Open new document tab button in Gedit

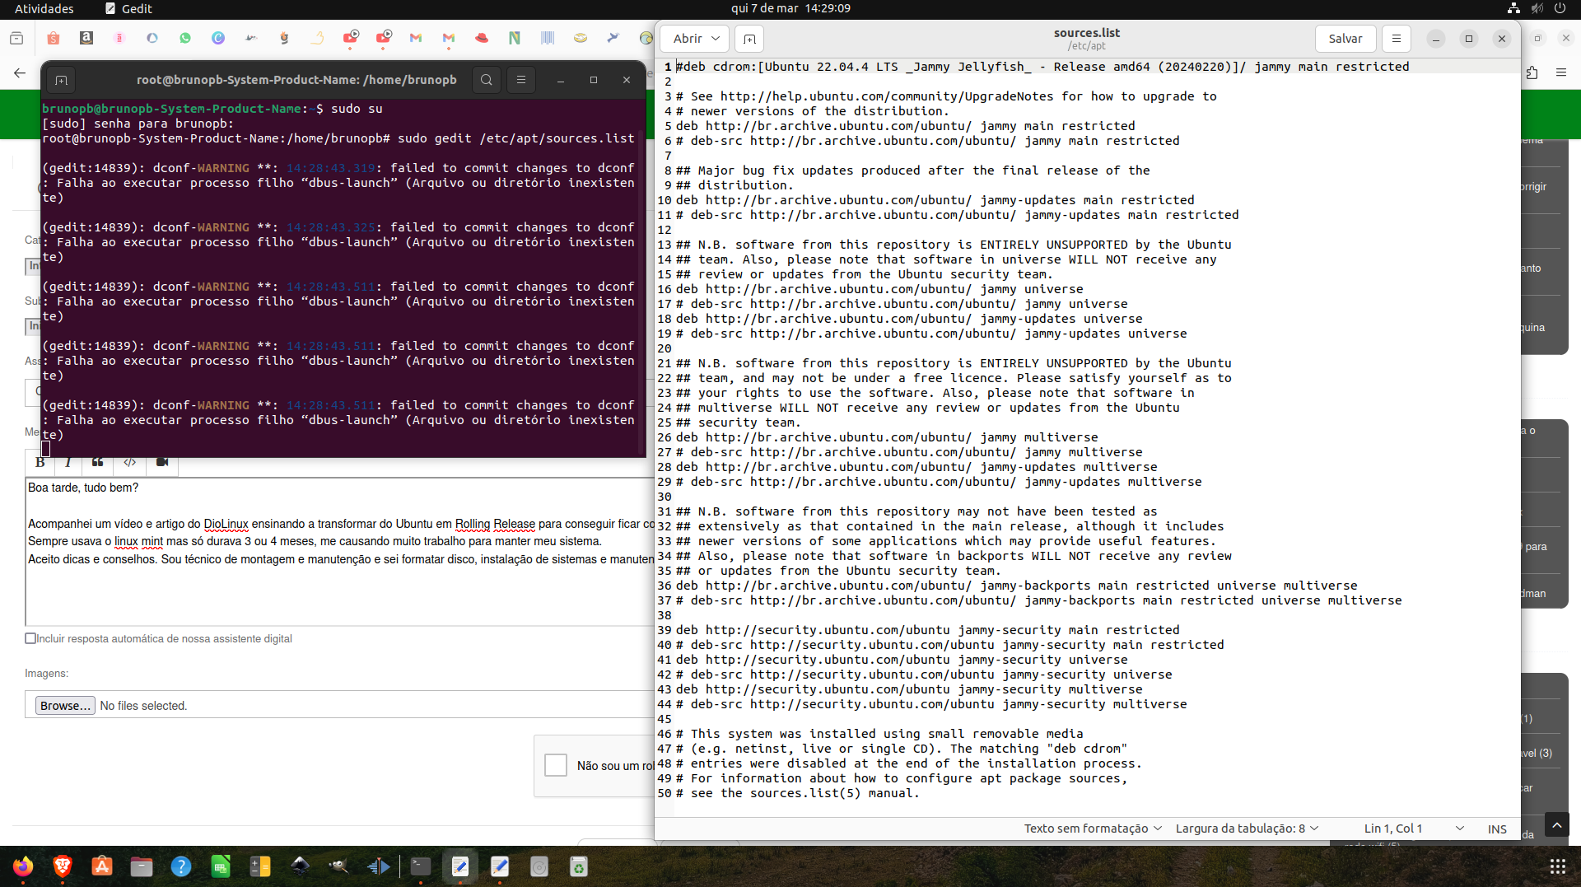click(x=749, y=39)
